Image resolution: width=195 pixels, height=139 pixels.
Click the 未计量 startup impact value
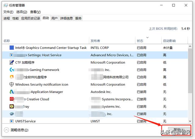pos(168,48)
